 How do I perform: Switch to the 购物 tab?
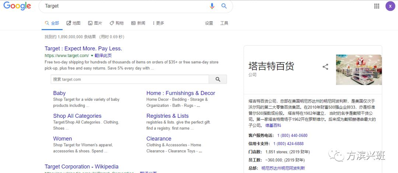[117, 23]
